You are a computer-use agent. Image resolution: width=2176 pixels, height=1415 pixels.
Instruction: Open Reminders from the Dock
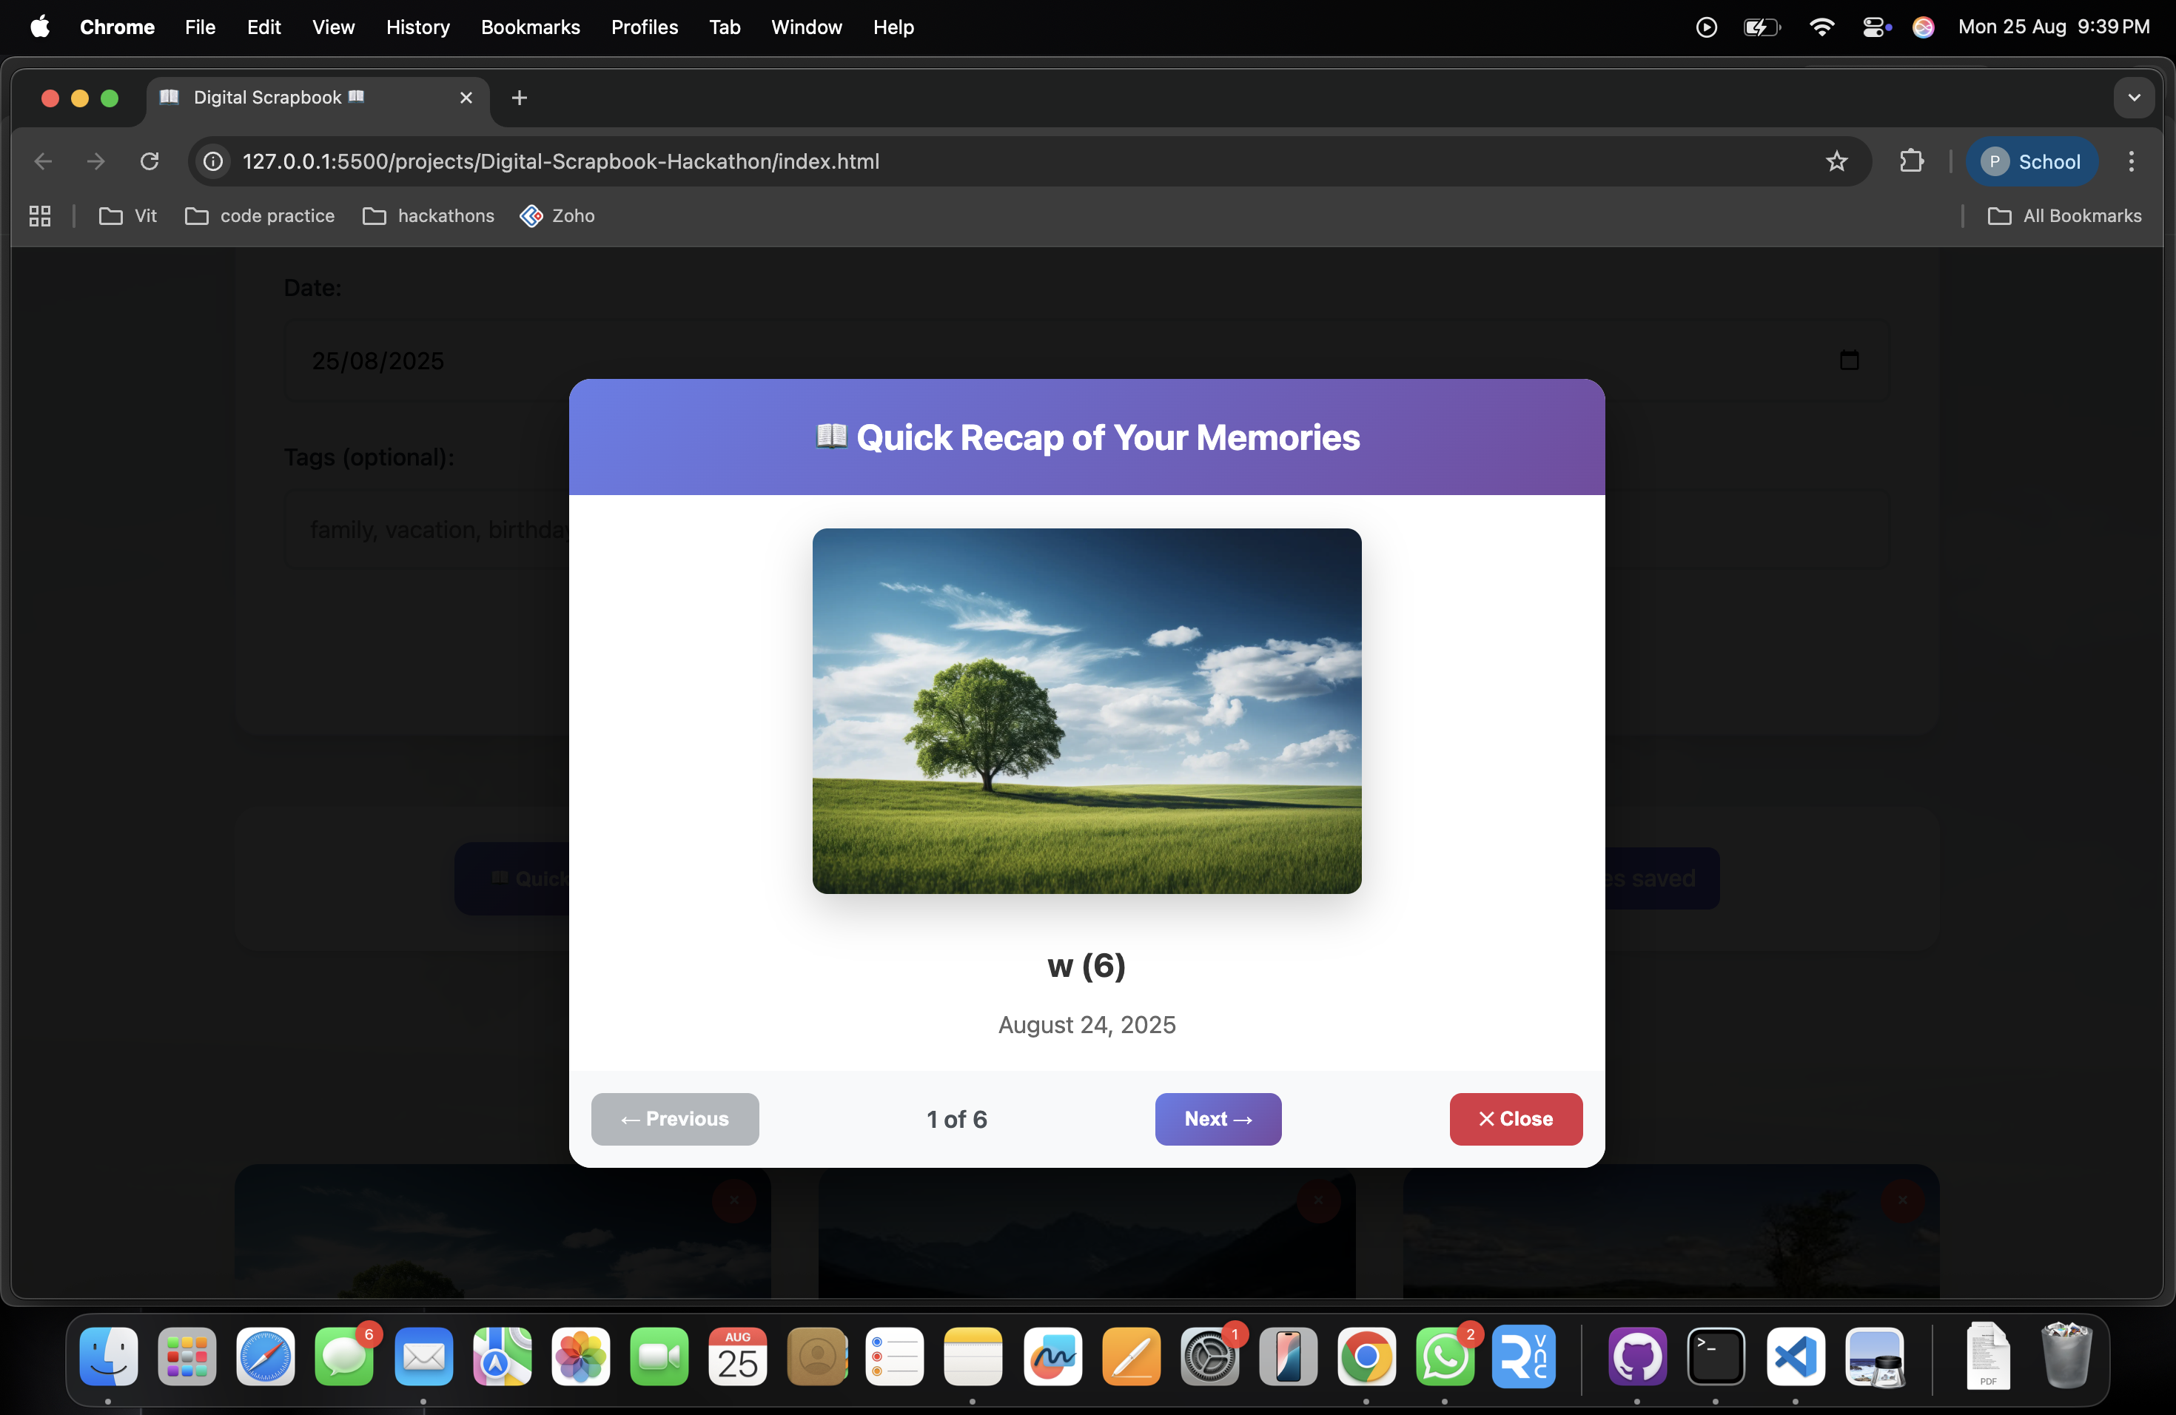[x=895, y=1357]
